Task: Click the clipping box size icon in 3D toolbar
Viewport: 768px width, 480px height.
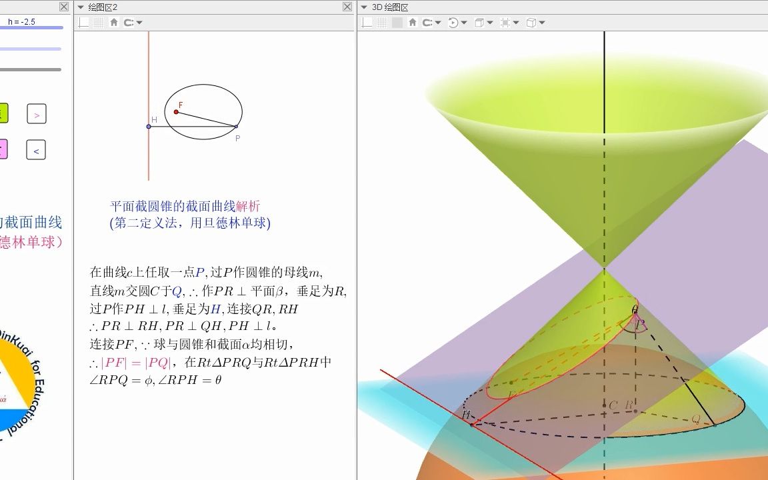Action: [x=505, y=22]
